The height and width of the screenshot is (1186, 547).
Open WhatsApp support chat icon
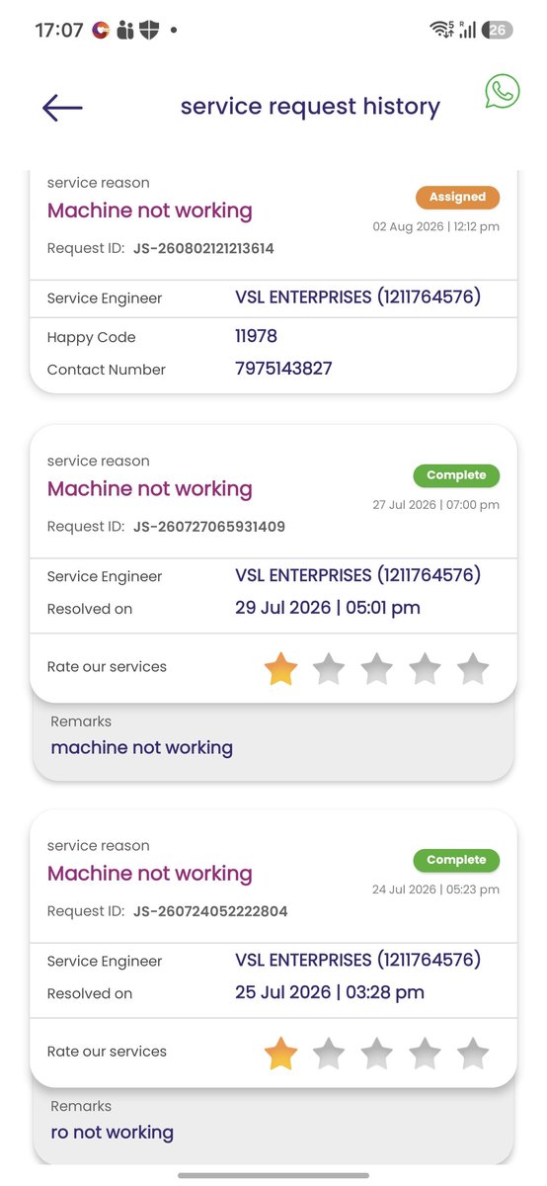coord(502,91)
